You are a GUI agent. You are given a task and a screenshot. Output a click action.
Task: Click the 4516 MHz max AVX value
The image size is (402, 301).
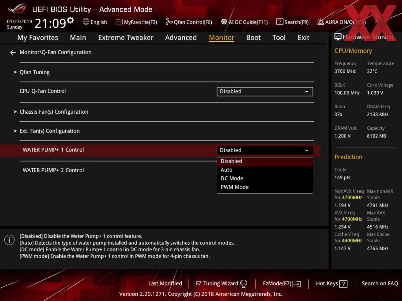point(377,227)
